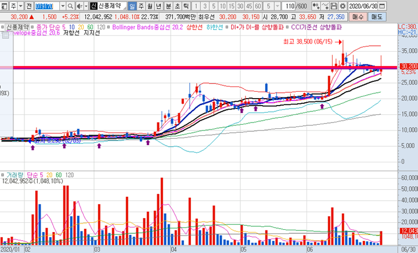Click the red 12,043 volume tag on the axis
This screenshot has width=418, height=253.
click(409, 231)
